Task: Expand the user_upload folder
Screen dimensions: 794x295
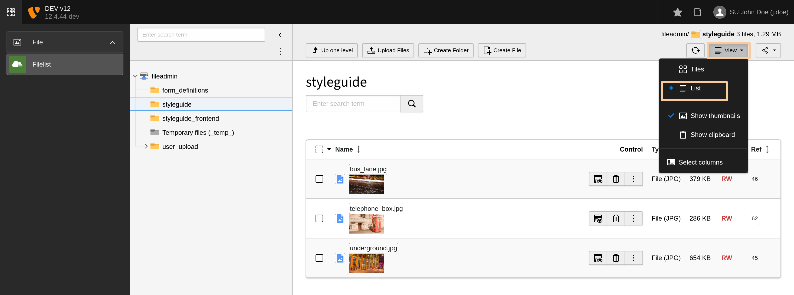Action: 146,146
